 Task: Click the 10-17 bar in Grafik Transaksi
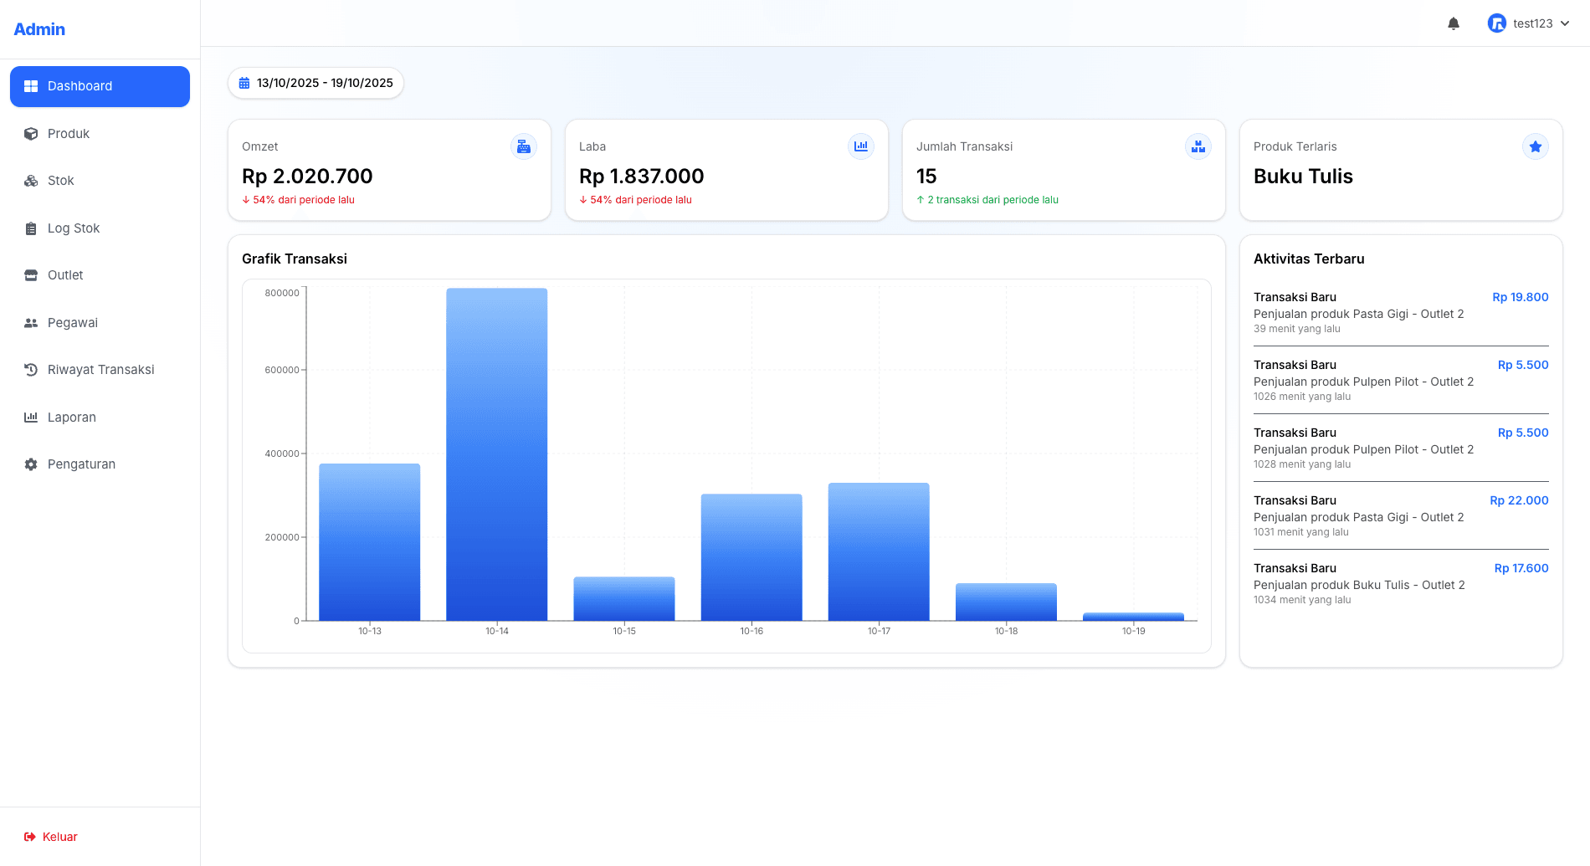pyautogui.click(x=879, y=551)
